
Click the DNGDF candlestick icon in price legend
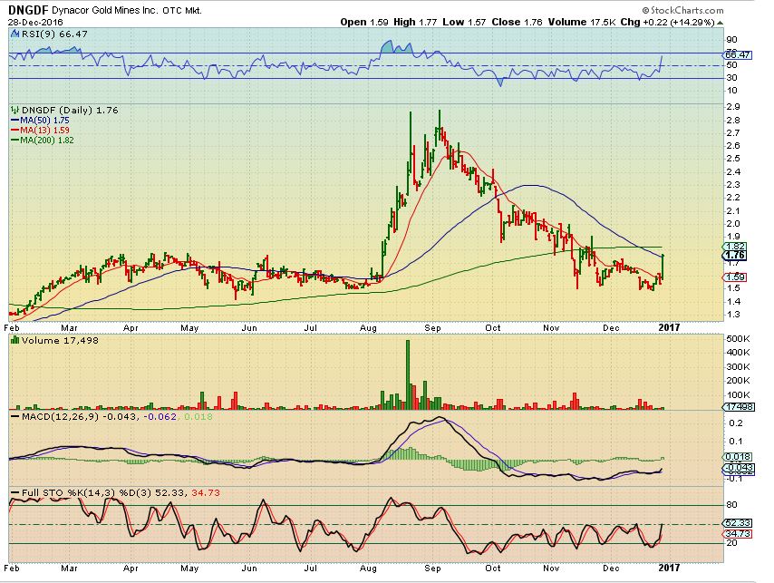pos(13,111)
